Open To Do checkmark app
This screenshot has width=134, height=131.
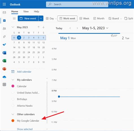(x=4, y=45)
